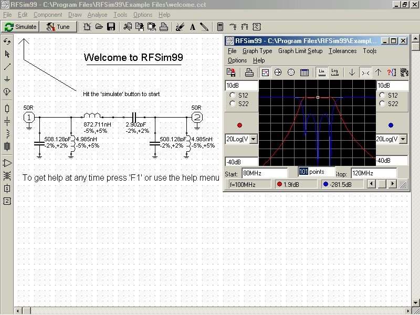Image resolution: width=420 pixels, height=315 pixels.
Task: Pick the amplifier triangle component
Action: (x=7, y=163)
